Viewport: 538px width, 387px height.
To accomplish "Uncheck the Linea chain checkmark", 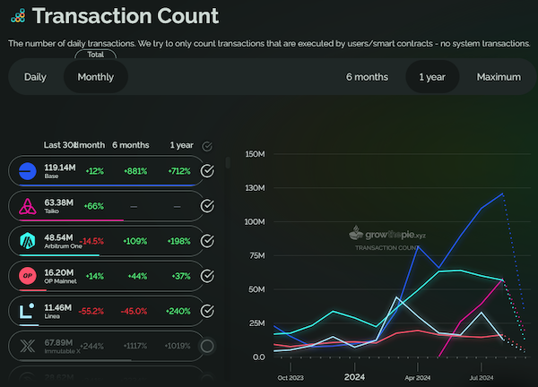I will [x=207, y=311].
